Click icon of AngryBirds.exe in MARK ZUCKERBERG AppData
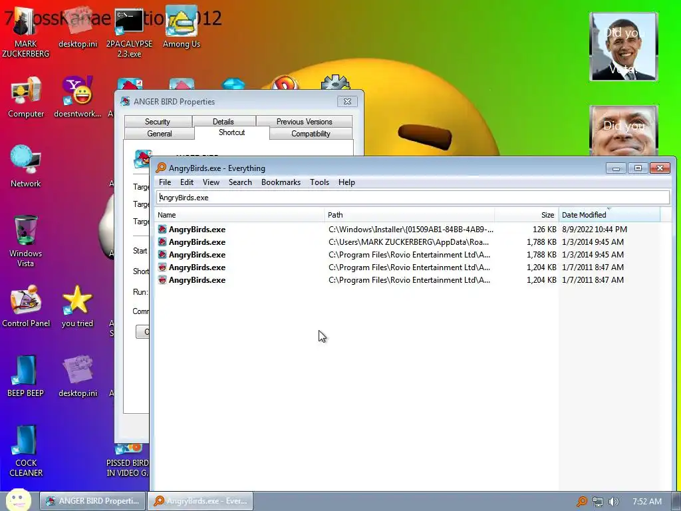 (162, 242)
